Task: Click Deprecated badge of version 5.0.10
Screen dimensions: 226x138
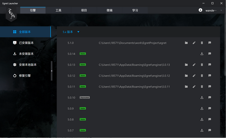Action: (x=85, y=97)
